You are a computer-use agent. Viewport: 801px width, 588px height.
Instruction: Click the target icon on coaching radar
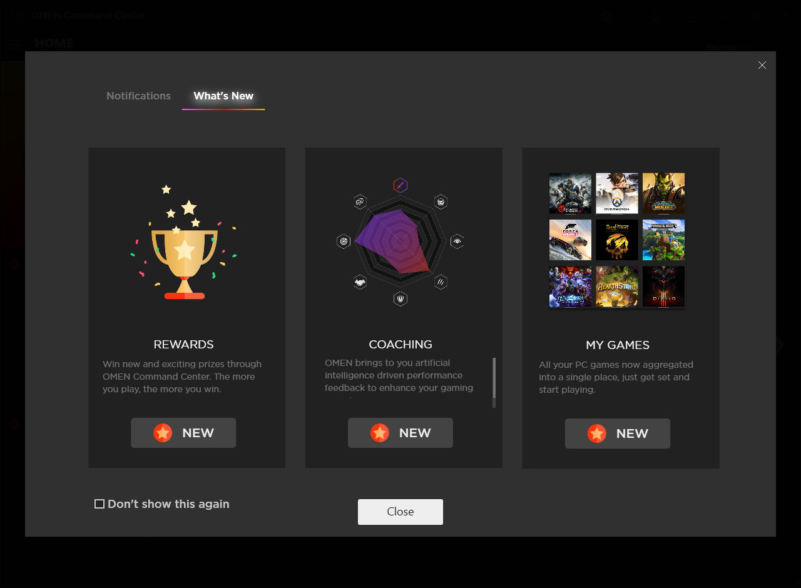[x=344, y=241]
